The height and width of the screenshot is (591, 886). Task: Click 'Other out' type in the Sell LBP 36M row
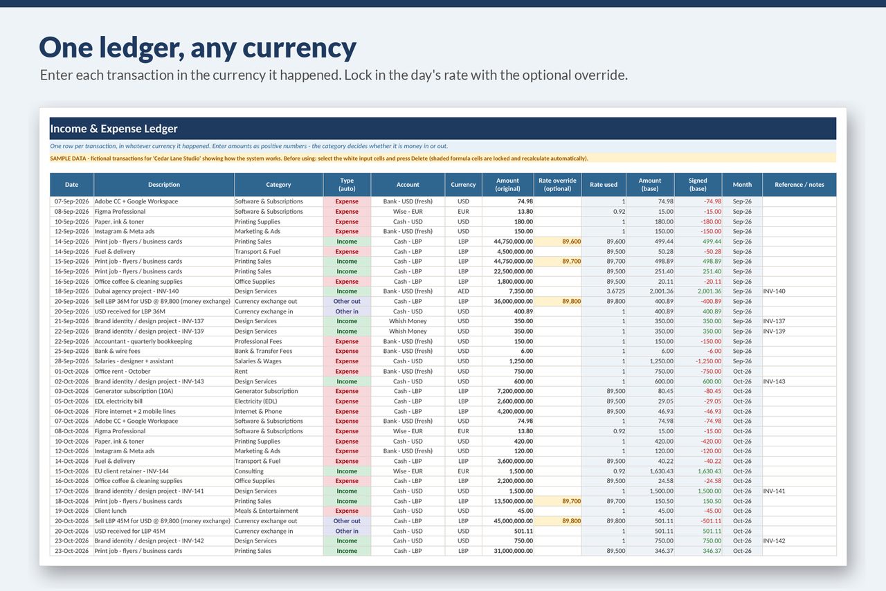tap(347, 301)
